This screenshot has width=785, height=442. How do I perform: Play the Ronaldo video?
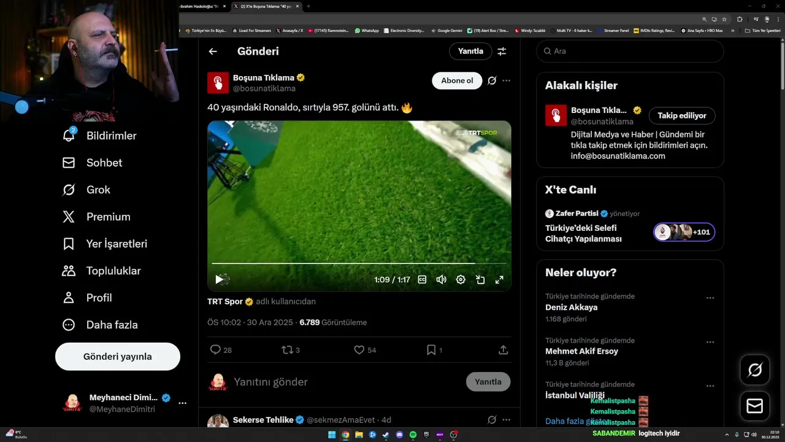tap(219, 280)
